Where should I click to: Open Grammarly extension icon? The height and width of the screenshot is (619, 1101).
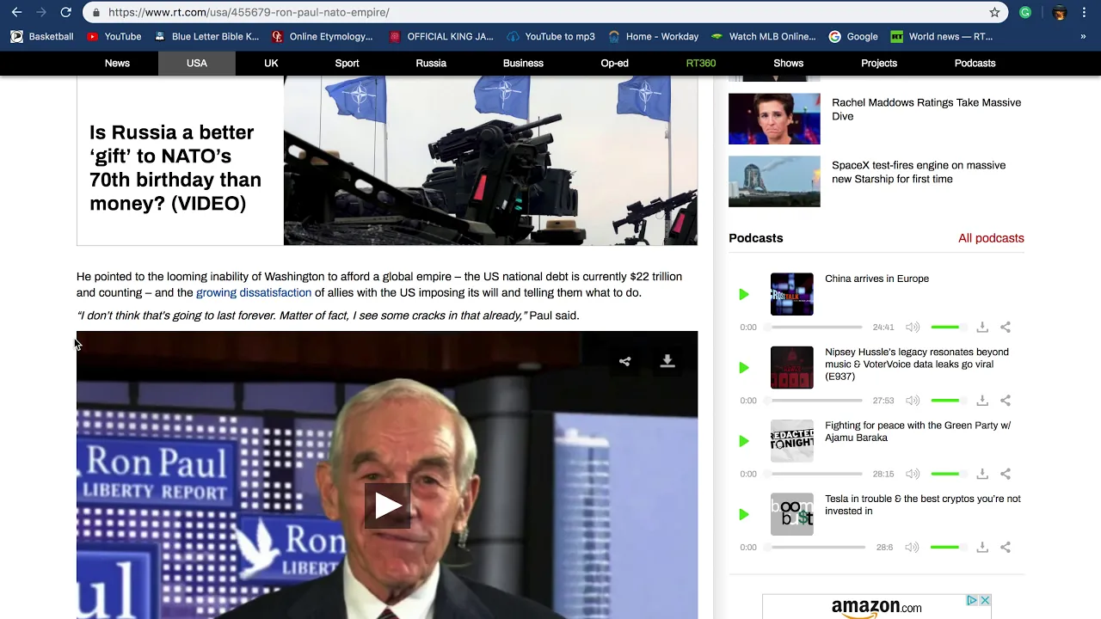1025,12
